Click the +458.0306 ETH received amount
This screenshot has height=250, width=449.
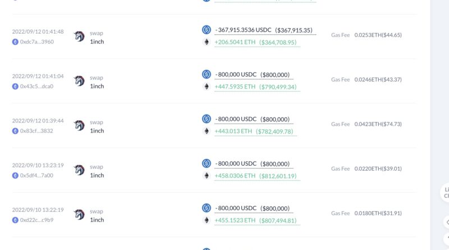tap(235, 176)
